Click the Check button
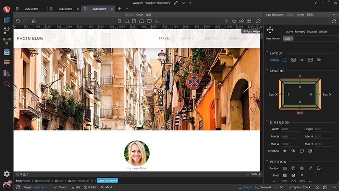The image size is (339, 191). (60, 187)
